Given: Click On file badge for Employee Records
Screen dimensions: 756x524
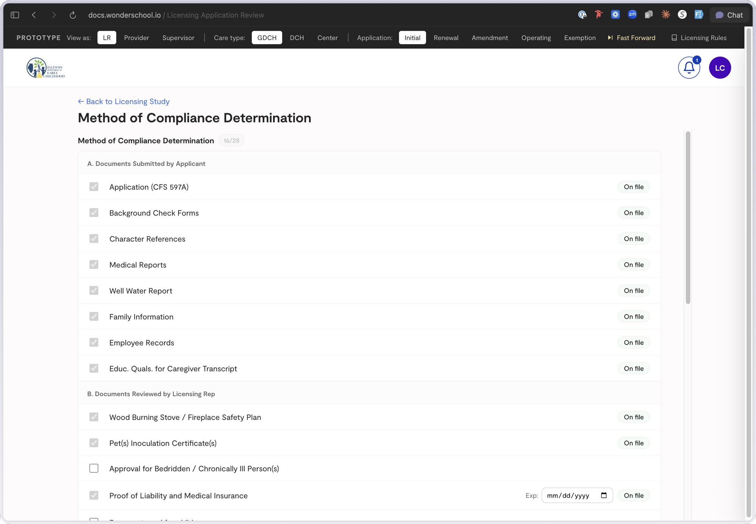Looking at the screenshot, I should tap(634, 343).
